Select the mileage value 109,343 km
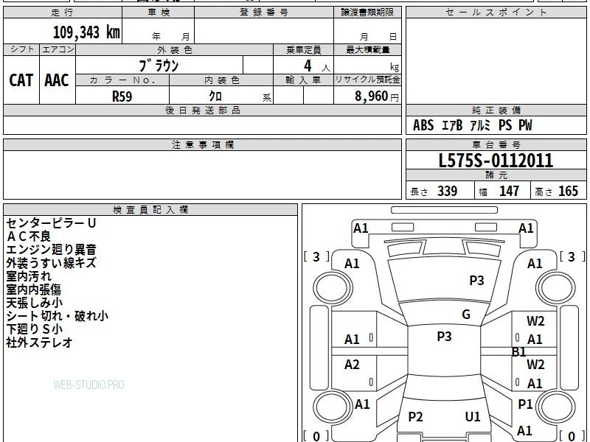This screenshot has width=590, height=442. 86,32
